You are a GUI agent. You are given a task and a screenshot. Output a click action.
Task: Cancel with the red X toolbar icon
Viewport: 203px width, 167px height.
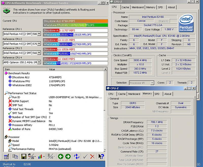click(92, 157)
